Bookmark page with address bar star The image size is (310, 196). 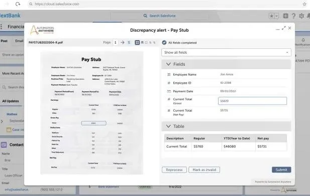click(304, 4)
